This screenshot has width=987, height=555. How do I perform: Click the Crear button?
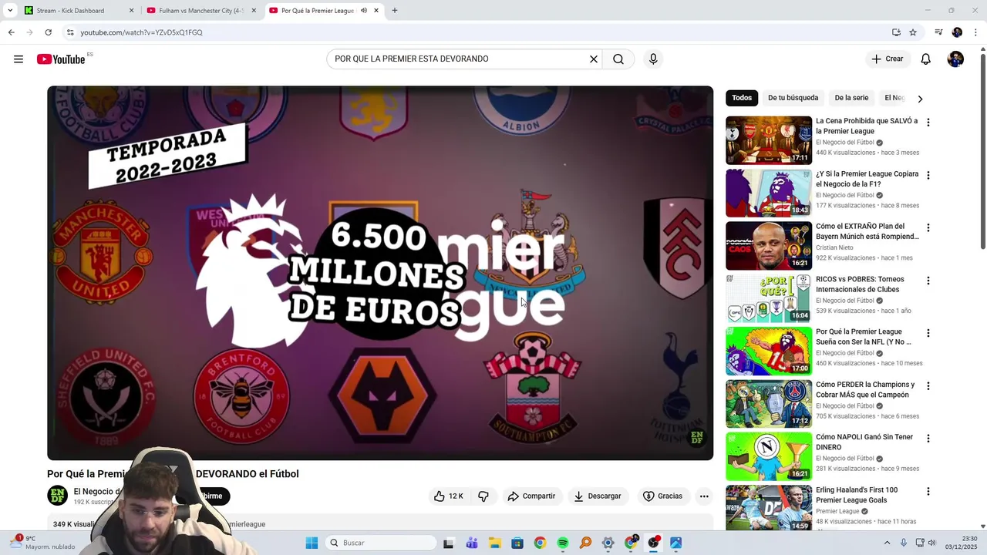[x=887, y=59]
